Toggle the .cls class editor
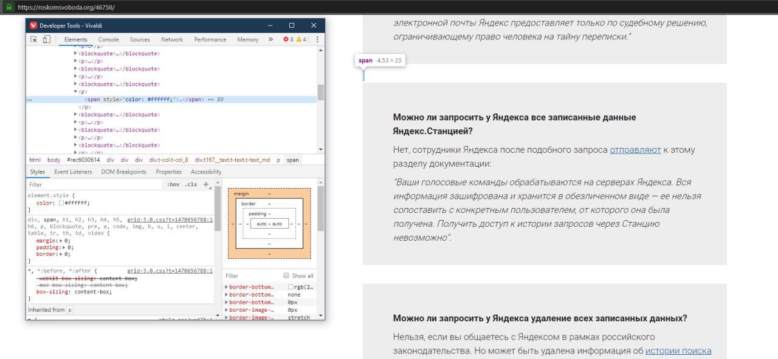The image size is (778, 359). tap(191, 184)
